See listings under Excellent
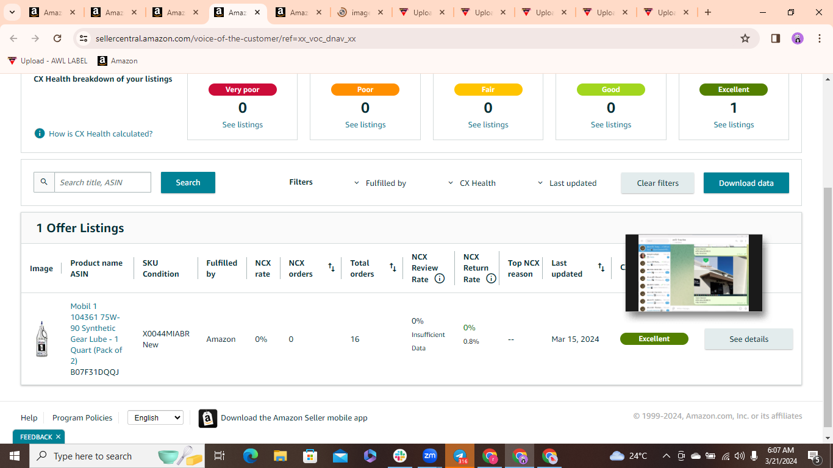The image size is (833, 468). point(734,124)
